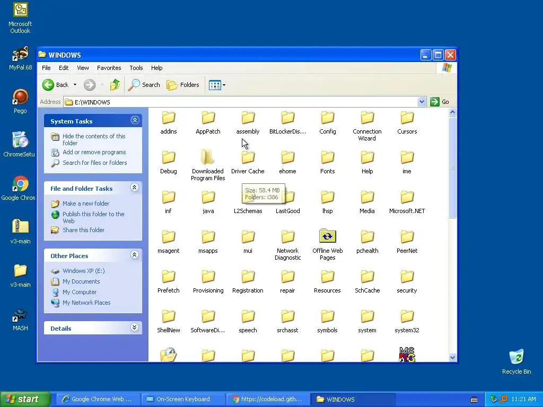Select the java folder
Screen dimensions: 543x407
click(208, 202)
